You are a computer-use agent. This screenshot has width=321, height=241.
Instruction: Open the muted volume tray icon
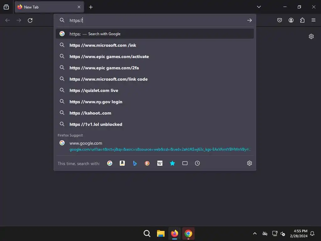coord(283,233)
